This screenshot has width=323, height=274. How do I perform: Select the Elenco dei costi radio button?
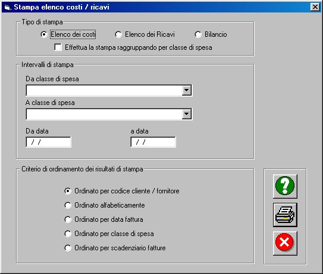(44, 34)
